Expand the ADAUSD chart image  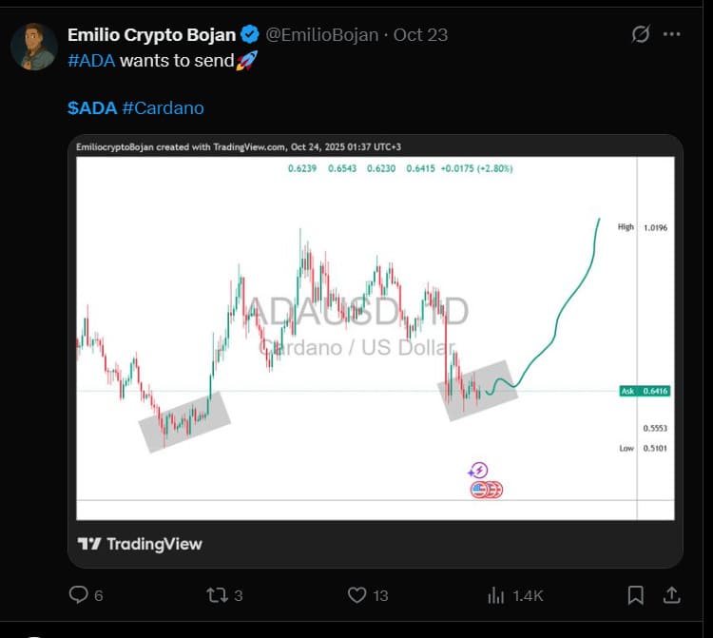point(375,323)
